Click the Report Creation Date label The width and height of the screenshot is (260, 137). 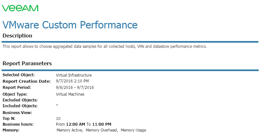27,81
